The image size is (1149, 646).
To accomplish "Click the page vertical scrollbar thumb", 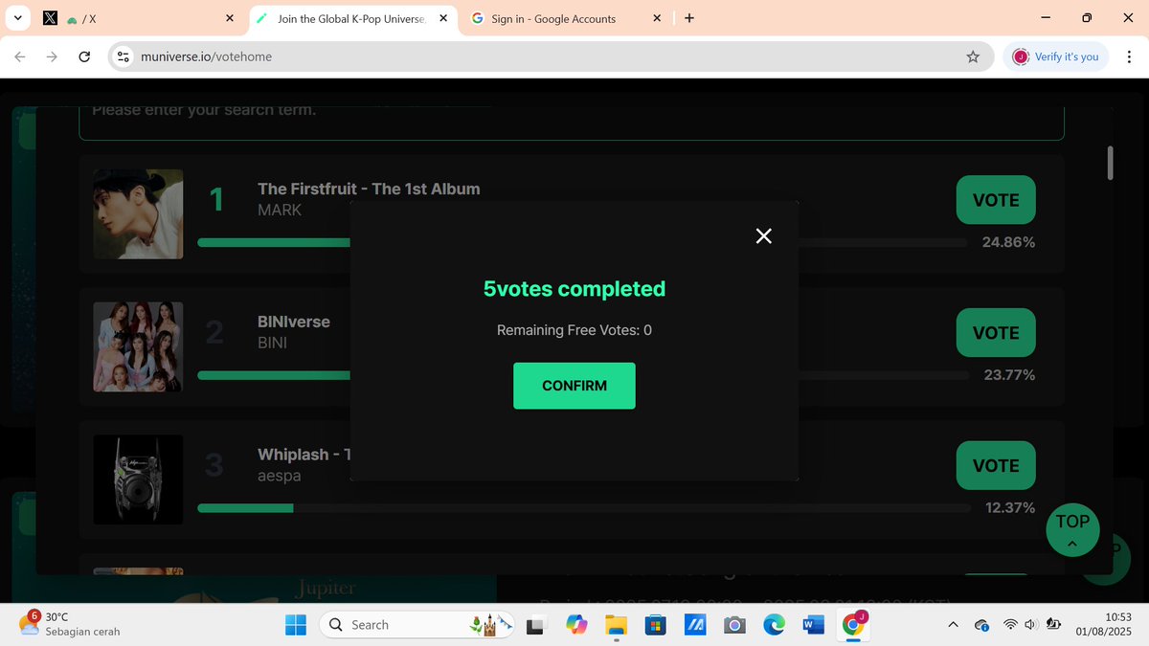I will pyautogui.click(x=1111, y=163).
